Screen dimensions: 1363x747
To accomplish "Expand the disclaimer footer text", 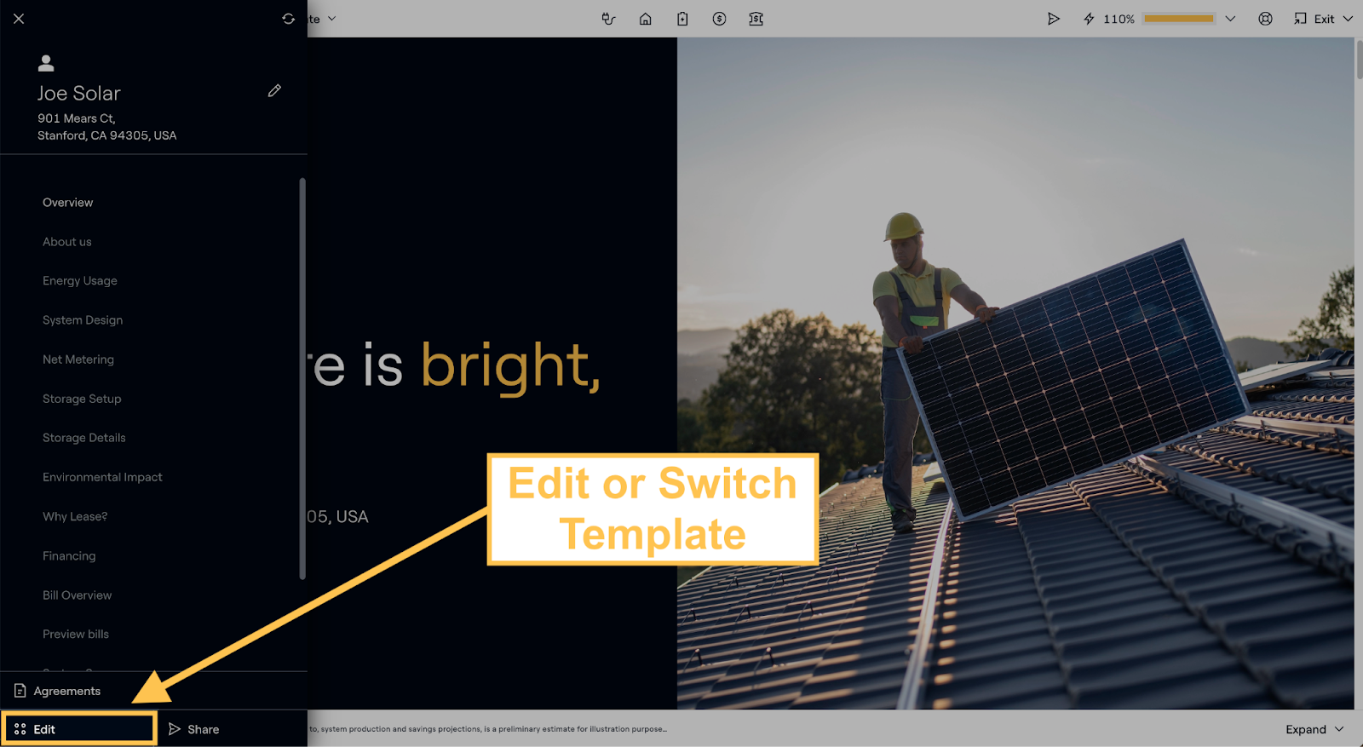I will point(1314,729).
